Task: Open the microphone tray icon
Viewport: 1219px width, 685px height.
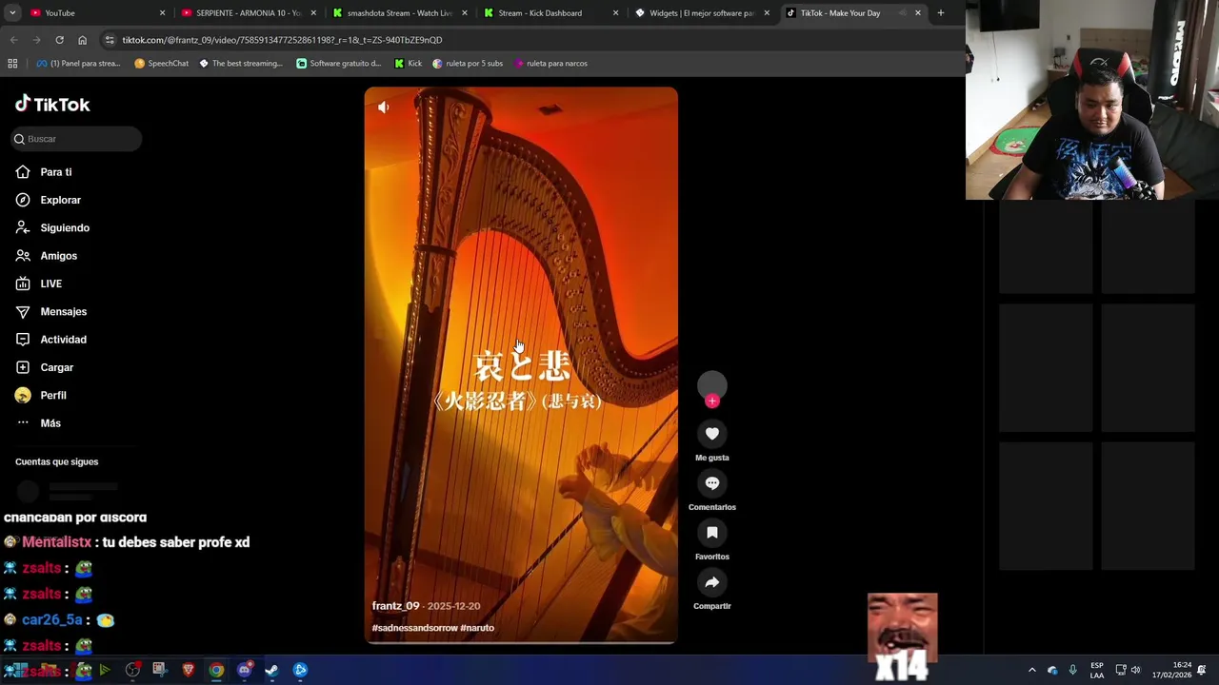Action: tap(1072, 670)
